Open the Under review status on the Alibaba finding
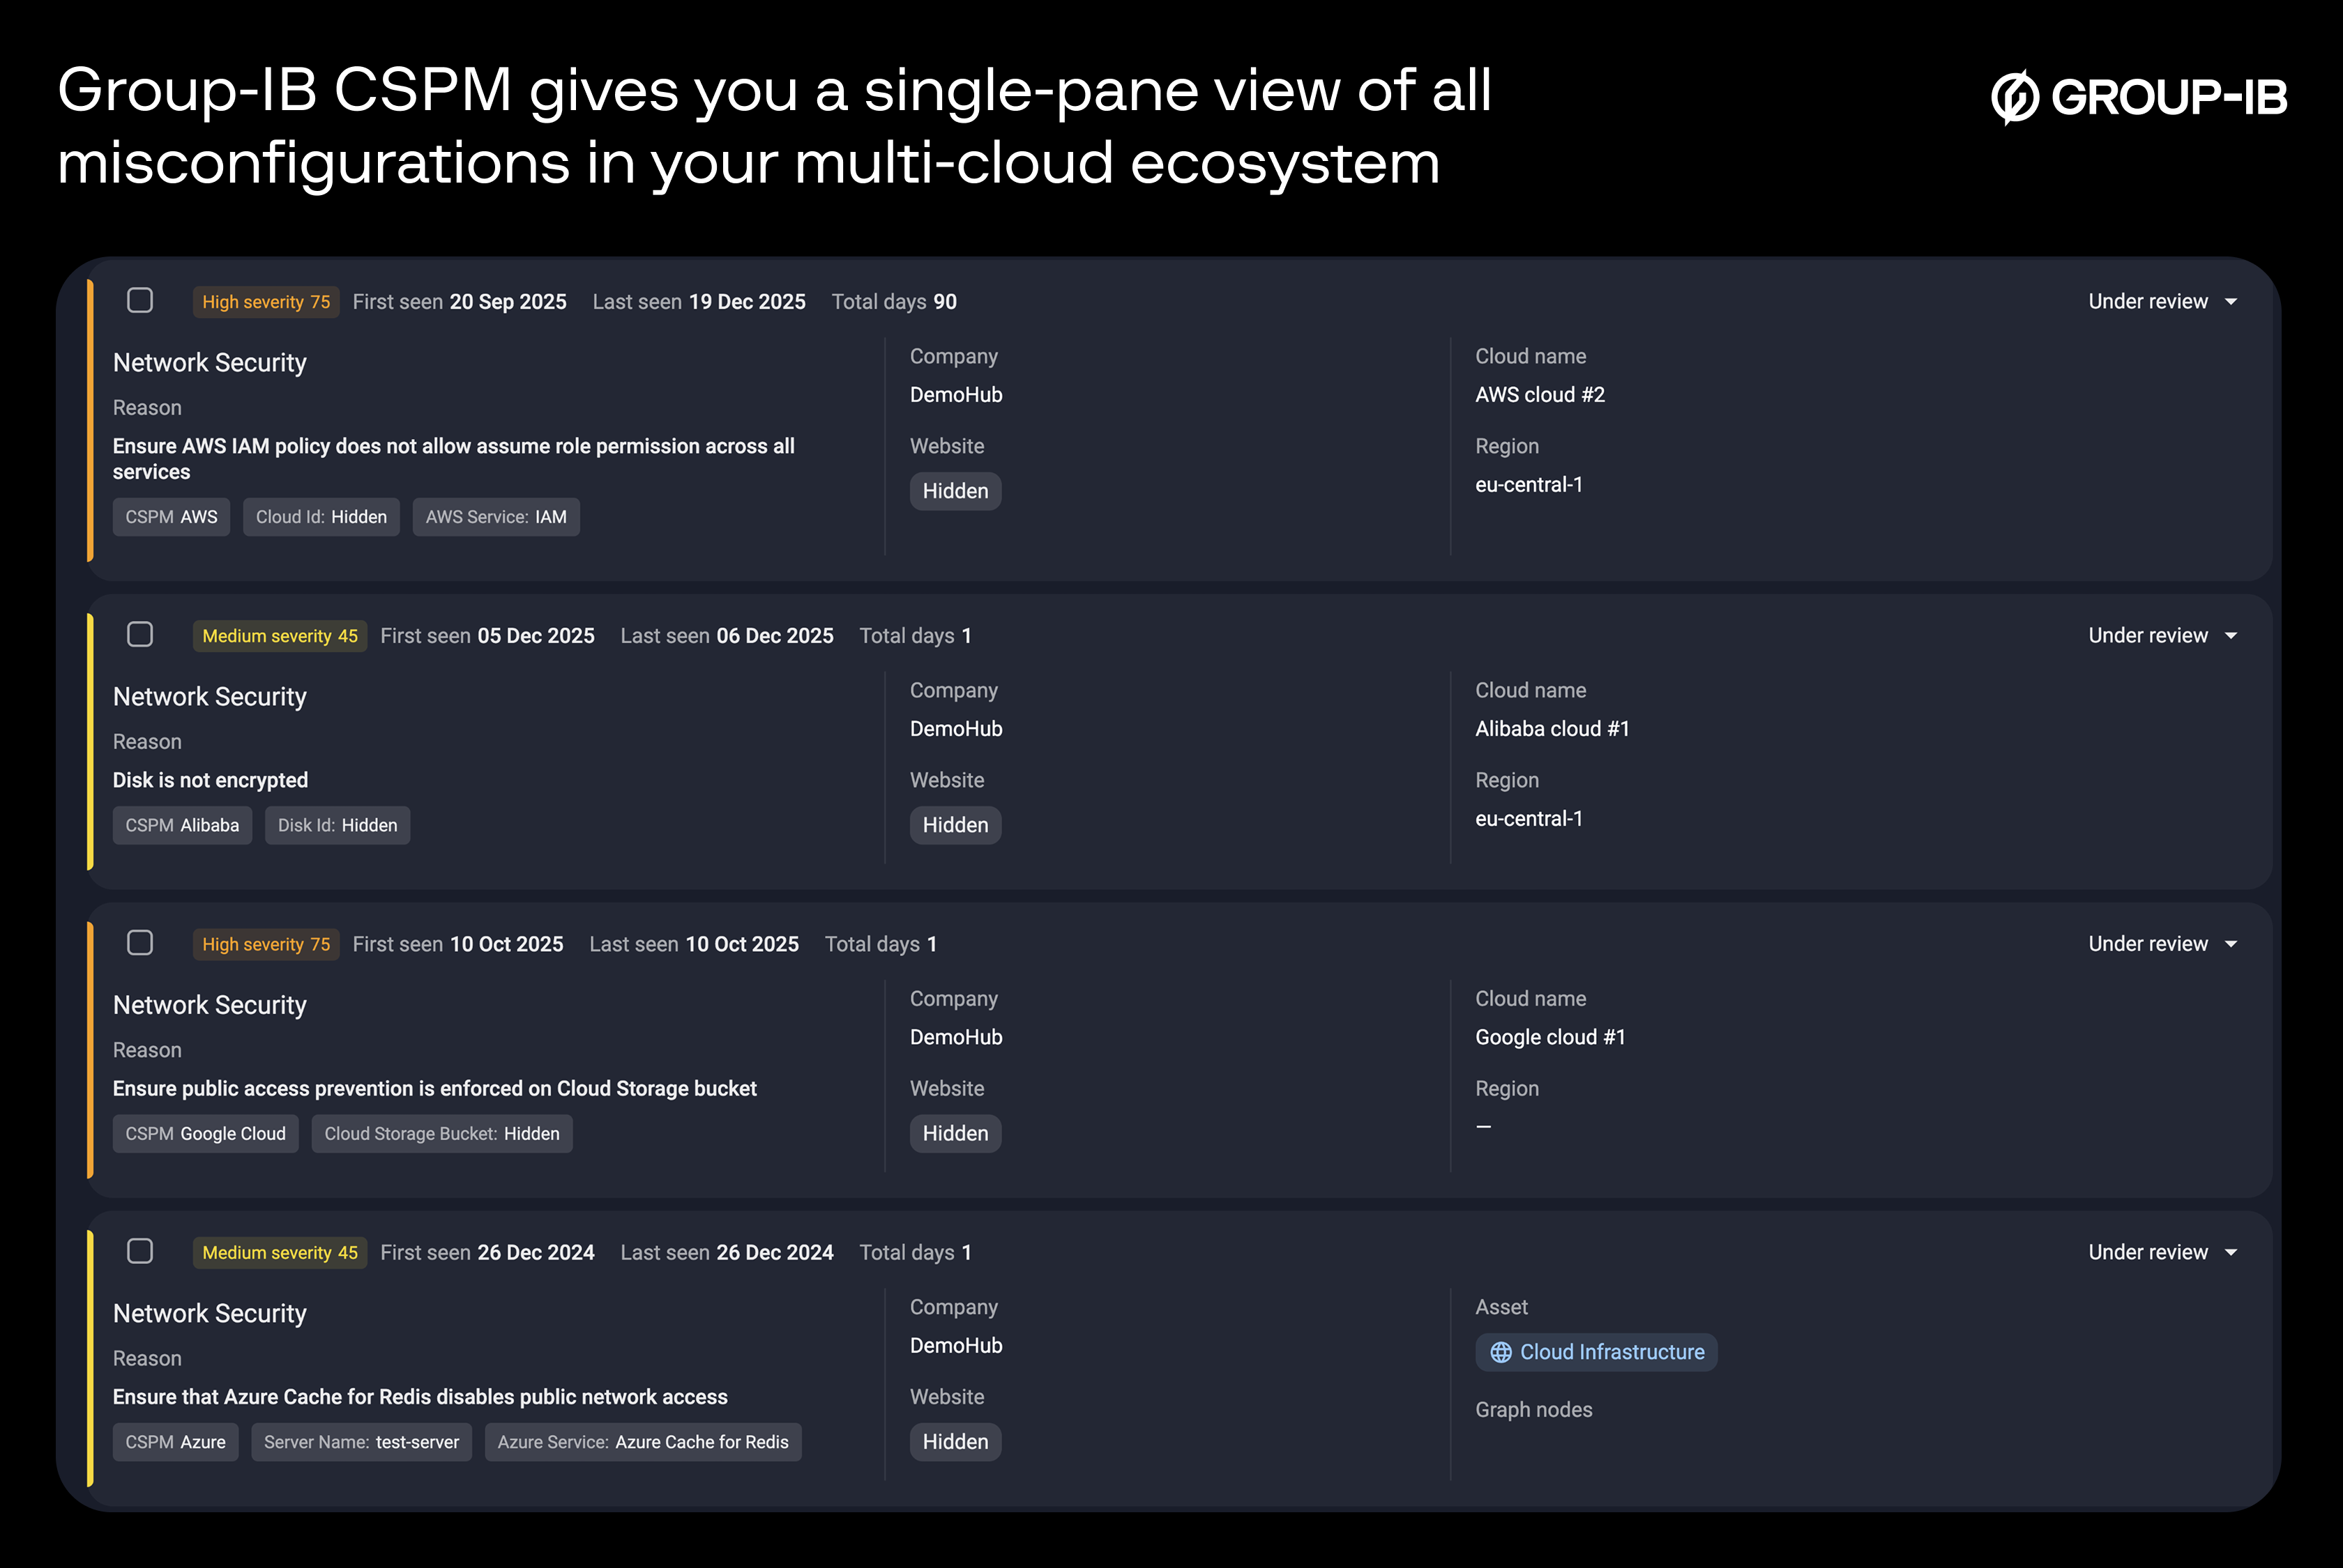 2162,635
